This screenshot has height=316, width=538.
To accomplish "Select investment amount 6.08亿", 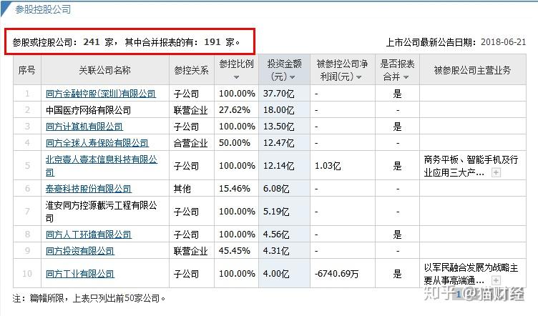I will tap(276, 189).
